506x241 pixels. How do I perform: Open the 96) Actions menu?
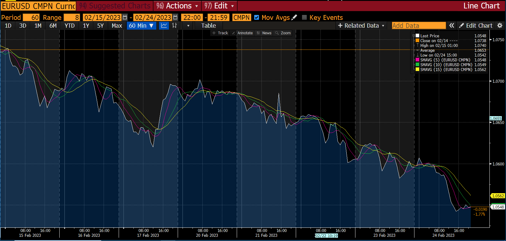tap(177, 6)
